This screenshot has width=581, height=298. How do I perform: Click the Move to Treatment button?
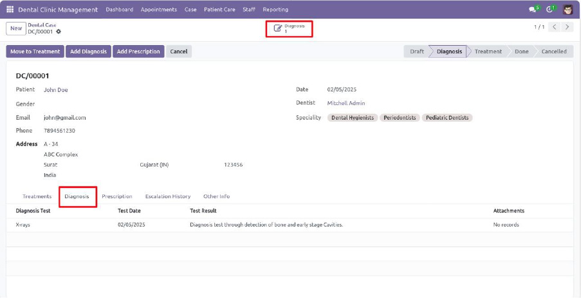click(35, 51)
